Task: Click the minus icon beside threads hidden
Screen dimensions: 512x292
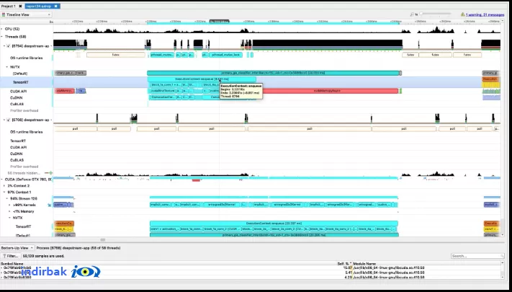Action: pos(46,172)
